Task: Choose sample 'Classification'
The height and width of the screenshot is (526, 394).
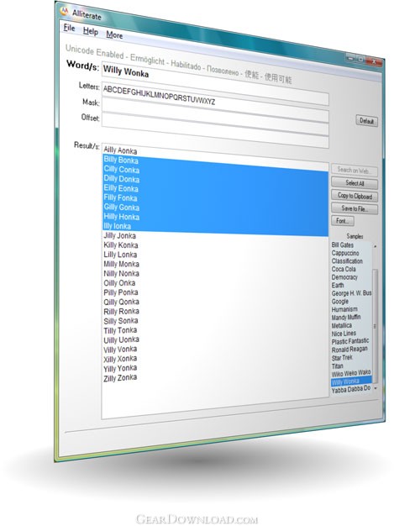Action: (x=347, y=261)
